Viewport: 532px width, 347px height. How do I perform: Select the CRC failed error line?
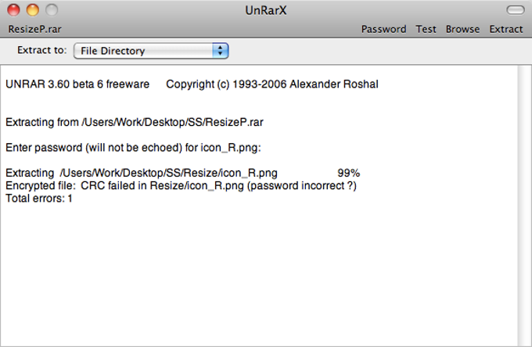[181, 186]
